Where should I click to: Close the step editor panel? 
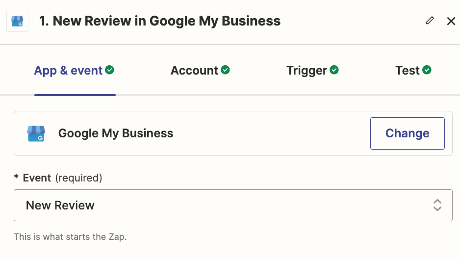pyautogui.click(x=451, y=21)
